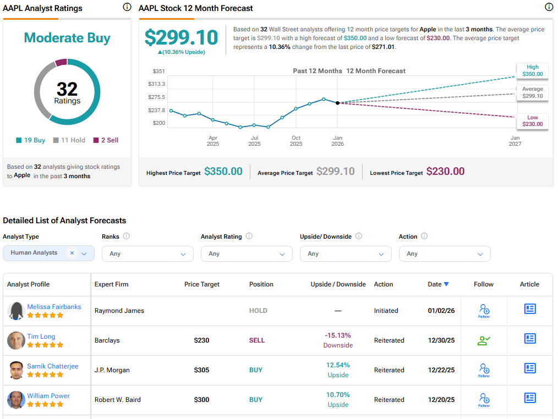Open the article icon in the Raymond James row
The width and height of the screenshot is (558, 419).
coord(529,309)
